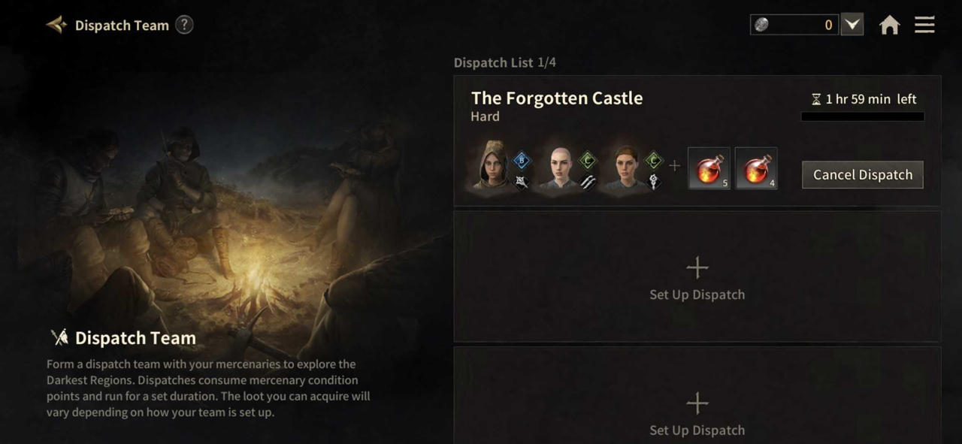This screenshot has width=962, height=444.
Task: Open the Dispatch Team help question mark
Action: [184, 25]
